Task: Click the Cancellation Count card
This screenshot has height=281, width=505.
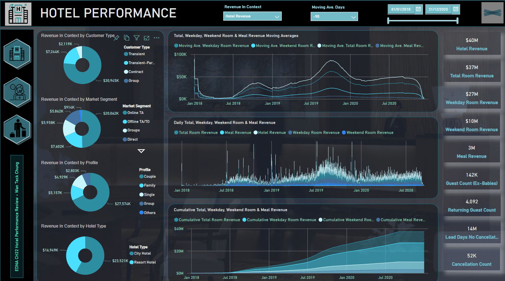Action: [471, 260]
